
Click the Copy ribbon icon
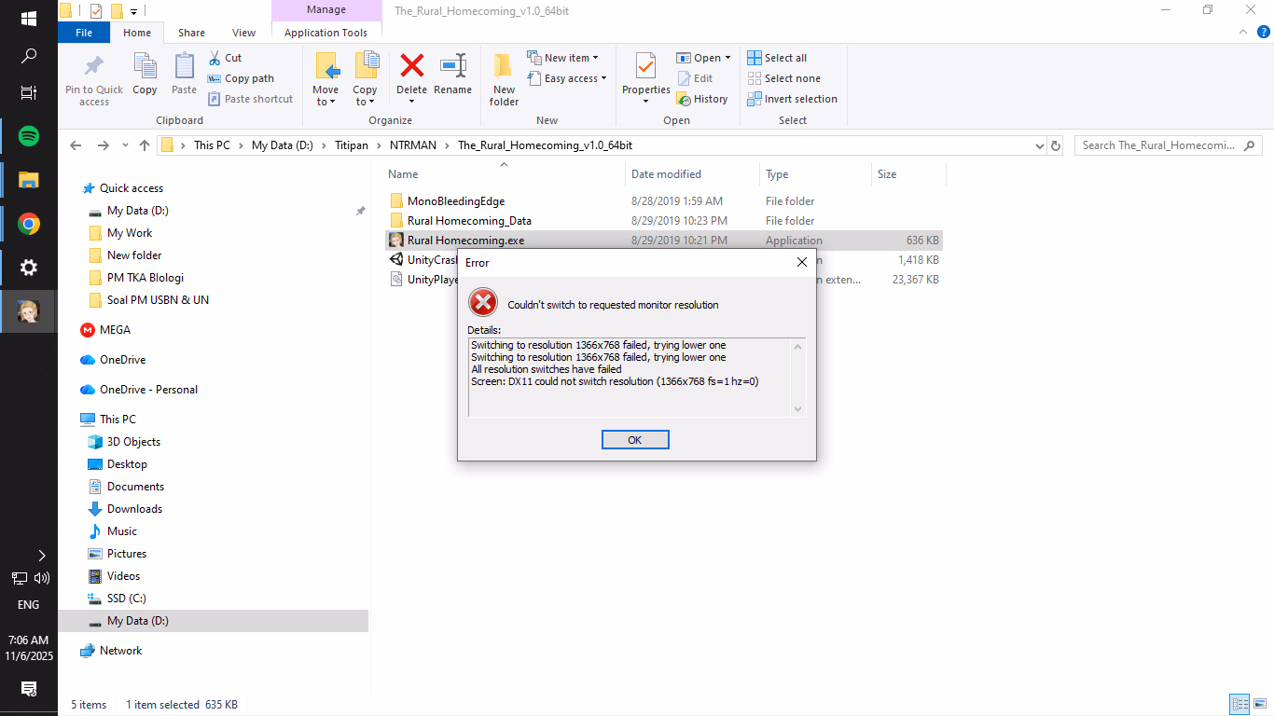[x=145, y=66]
